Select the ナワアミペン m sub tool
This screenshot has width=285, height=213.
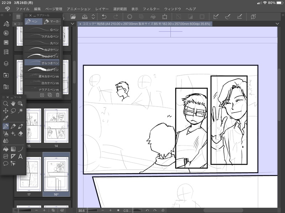pyautogui.click(x=42, y=89)
